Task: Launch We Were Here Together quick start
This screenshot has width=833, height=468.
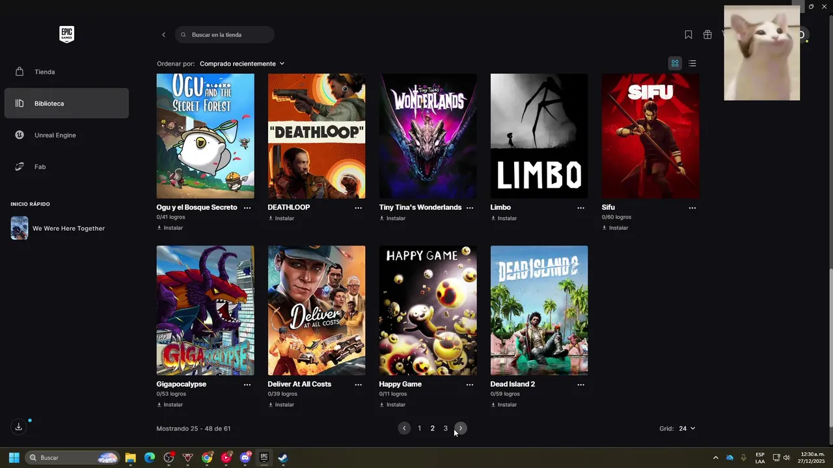Action: coord(66,228)
